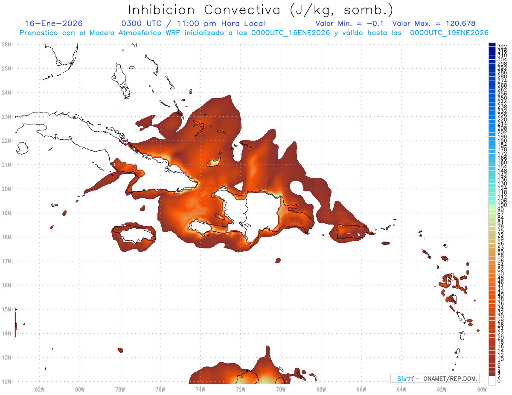This screenshot has height=395, width=512.
Task: Click the '17N' latitude label
Action: [x=6, y=261]
